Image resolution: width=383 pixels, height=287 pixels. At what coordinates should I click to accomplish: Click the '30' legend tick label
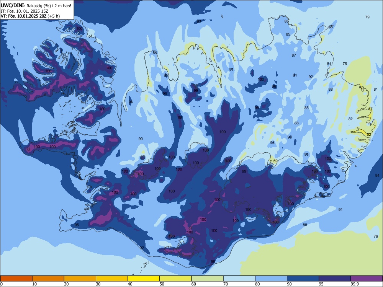point(98,284)
